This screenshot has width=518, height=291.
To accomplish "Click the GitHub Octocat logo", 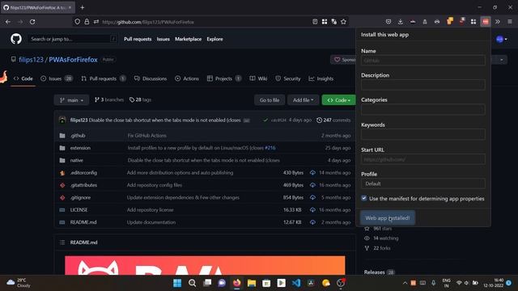I will click(16, 39).
